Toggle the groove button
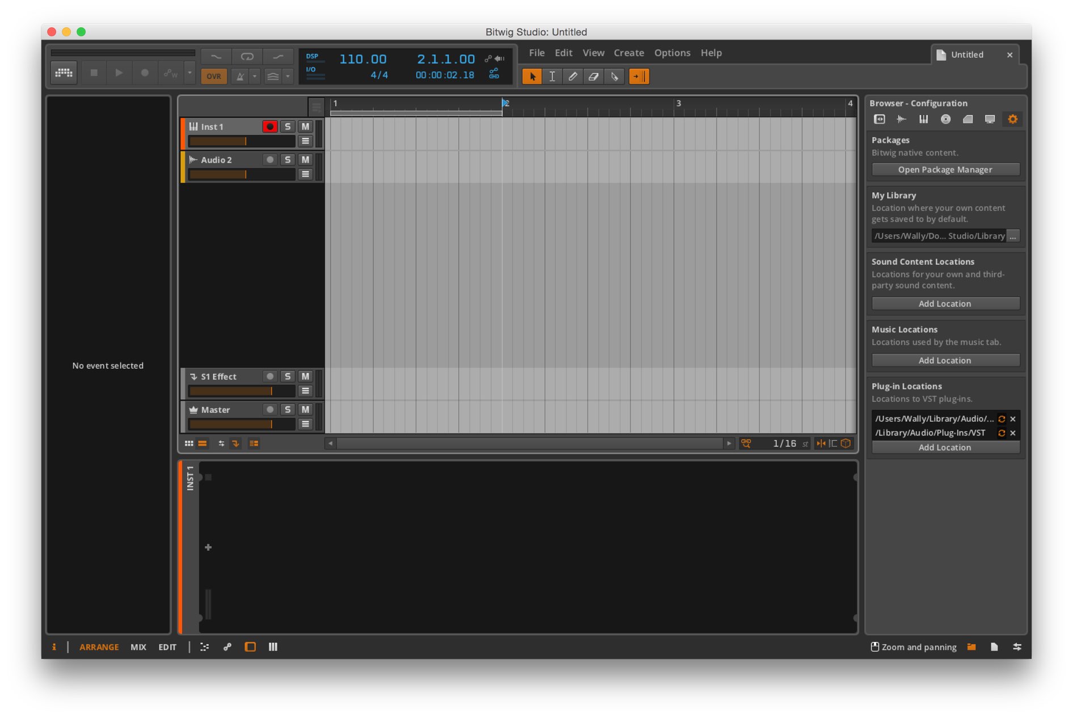The width and height of the screenshot is (1073, 718). coord(273,77)
